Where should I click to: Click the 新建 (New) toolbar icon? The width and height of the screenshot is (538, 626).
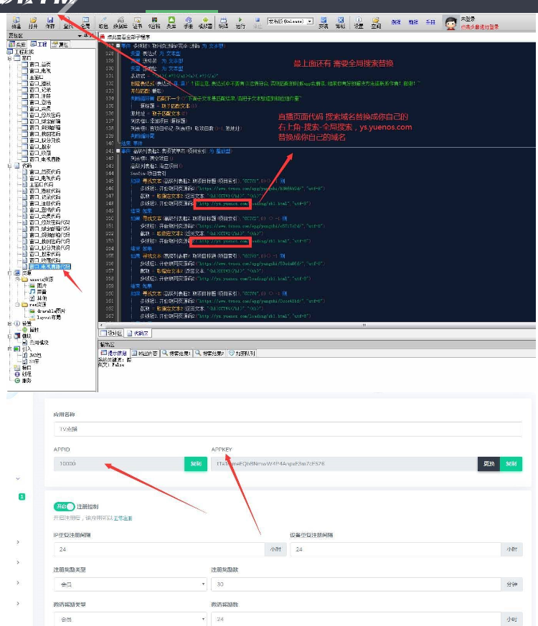[16, 22]
